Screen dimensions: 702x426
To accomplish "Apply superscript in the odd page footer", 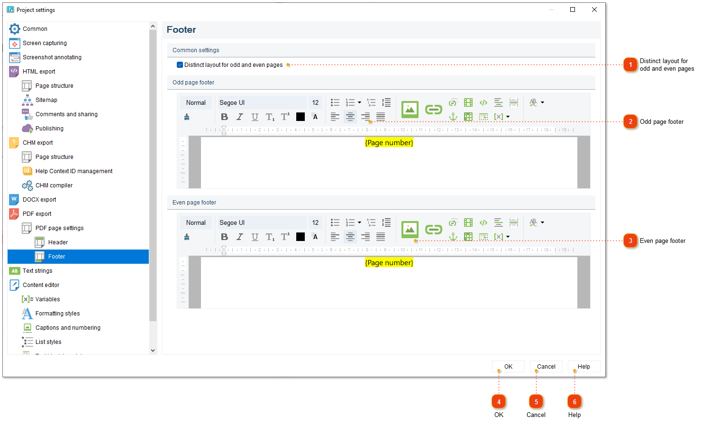I will tap(285, 117).
